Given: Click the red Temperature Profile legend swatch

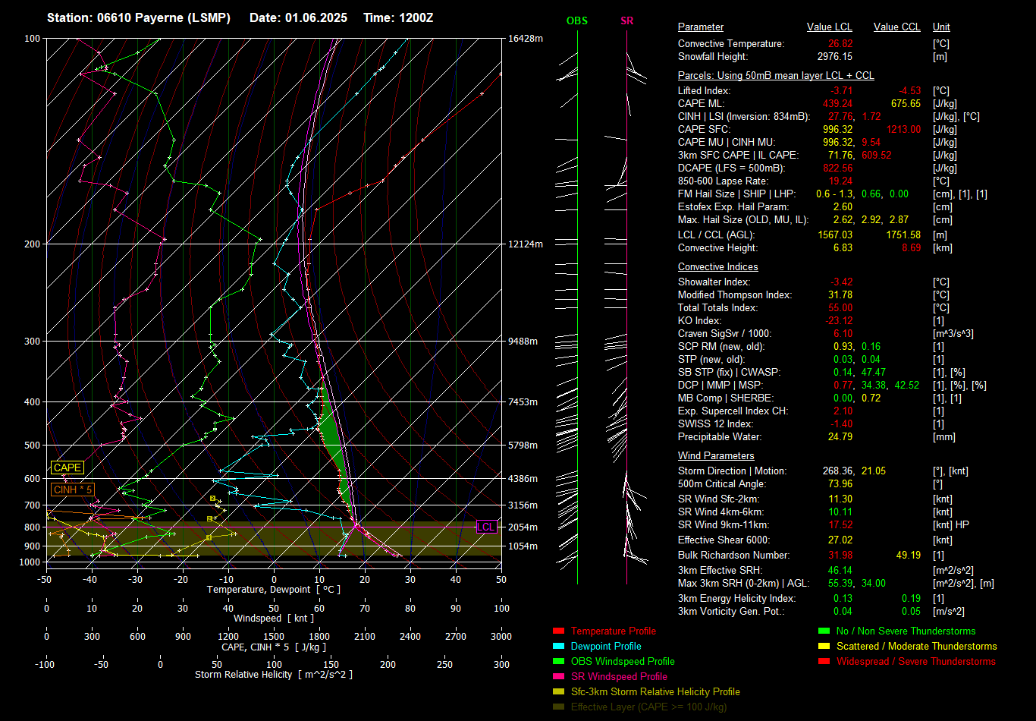Looking at the screenshot, I should (x=559, y=631).
